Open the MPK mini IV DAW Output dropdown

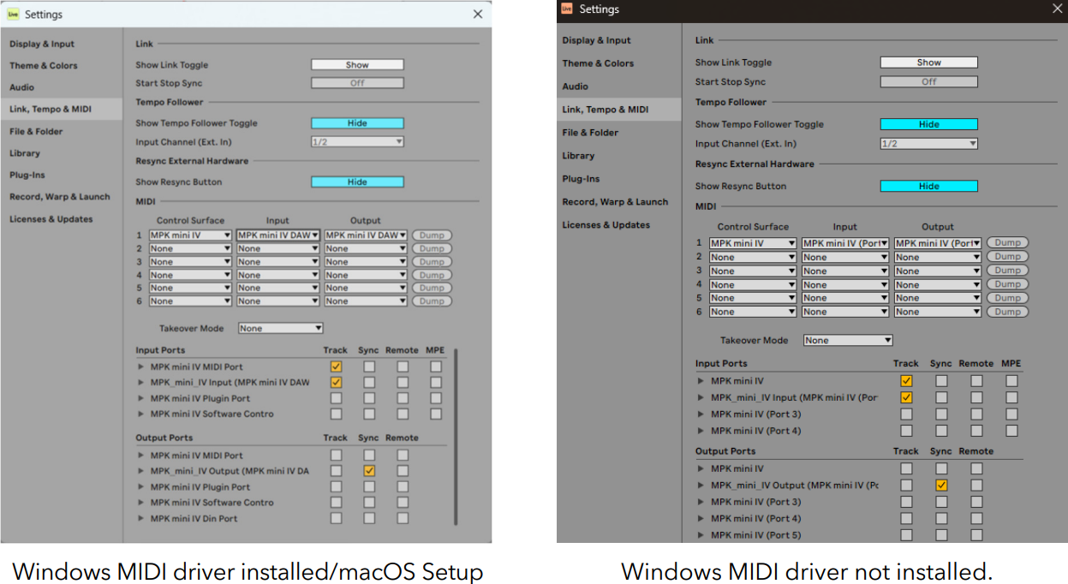pos(366,235)
